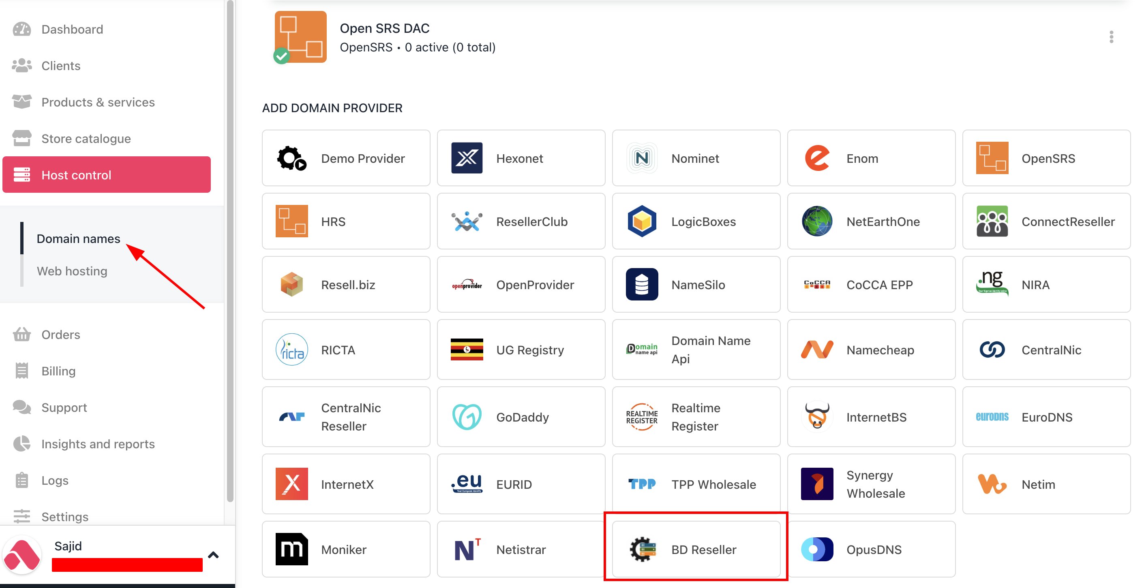Add the EURID provider card

click(521, 484)
